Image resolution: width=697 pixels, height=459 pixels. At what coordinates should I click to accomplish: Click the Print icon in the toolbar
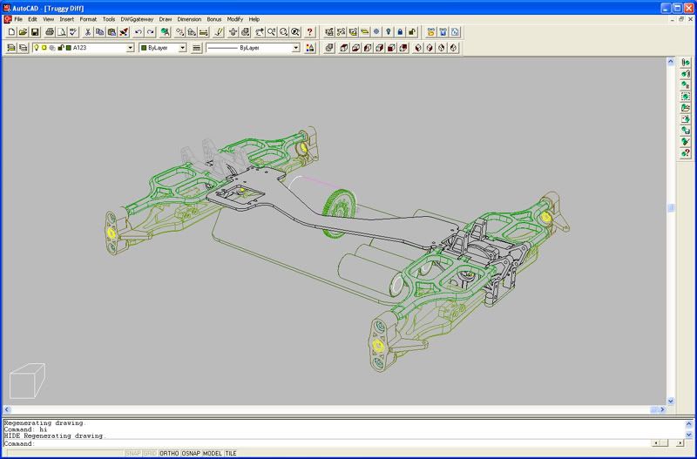tap(50, 32)
